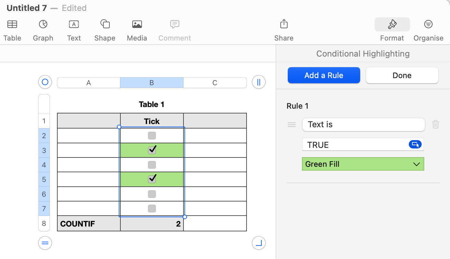Image resolution: width=450 pixels, height=259 pixels.
Task: Select column C header tab
Action: click(215, 83)
